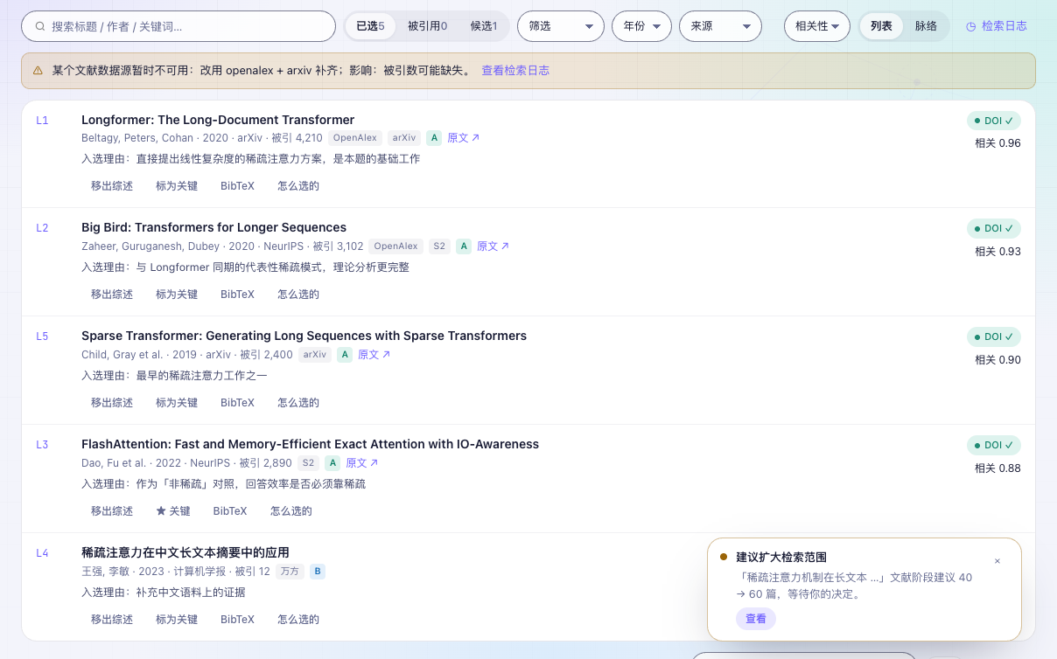1057x659 pixels.
Task: Remove FlashAttention via 移出综述
Action: tap(112, 511)
